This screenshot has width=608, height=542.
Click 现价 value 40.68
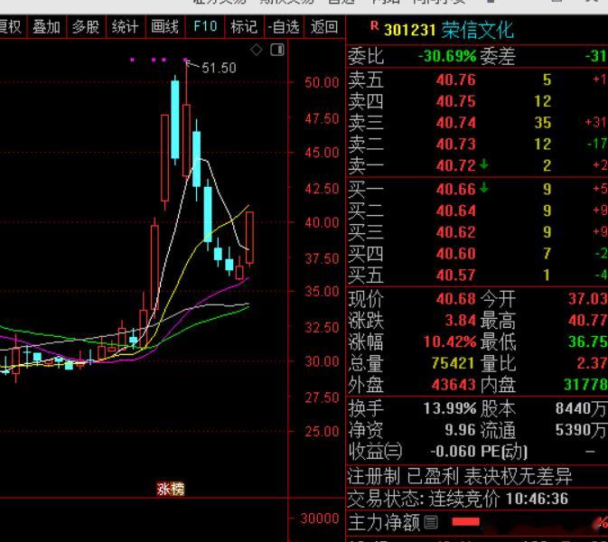[x=455, y=299]
